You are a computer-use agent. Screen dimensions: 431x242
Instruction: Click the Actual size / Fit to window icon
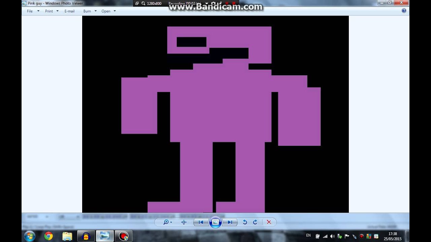[x=184, y=222]
